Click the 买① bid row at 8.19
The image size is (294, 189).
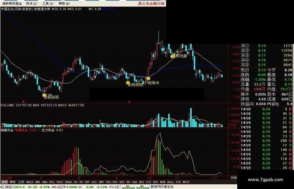266,46
